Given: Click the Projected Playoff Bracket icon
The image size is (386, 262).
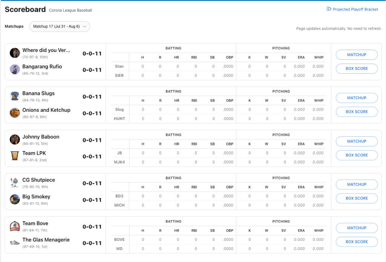Looking at the screenshot, I should 329,9.
